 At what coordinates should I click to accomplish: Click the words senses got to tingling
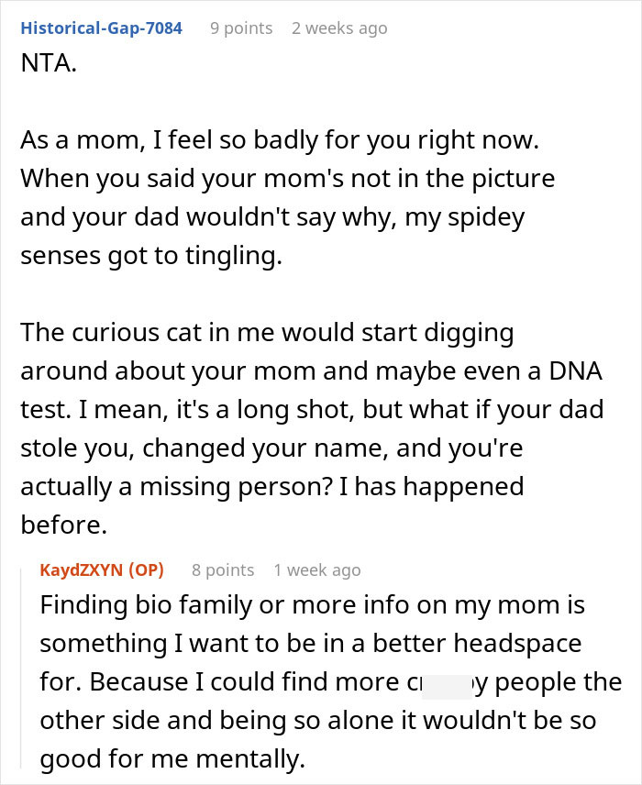151,257
